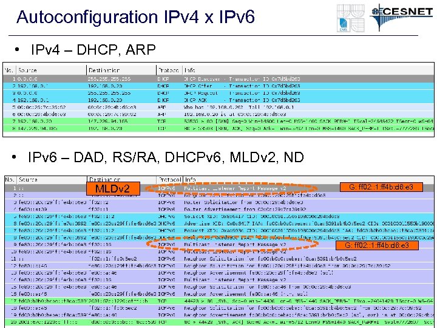Select IPv6 row 18, Neighbor Solicitation packet
Viewport: 437px width, 328px height.
pos(219,308)
